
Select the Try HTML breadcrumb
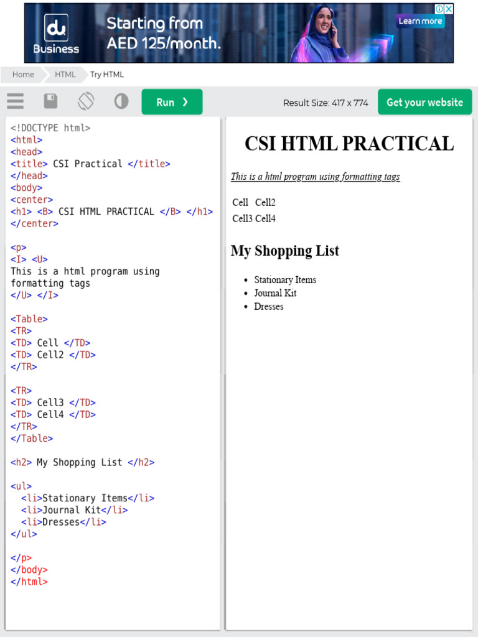tap(107, 75)
